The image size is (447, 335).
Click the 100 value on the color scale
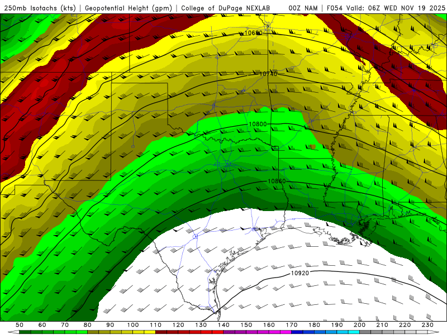click(133, 325)
